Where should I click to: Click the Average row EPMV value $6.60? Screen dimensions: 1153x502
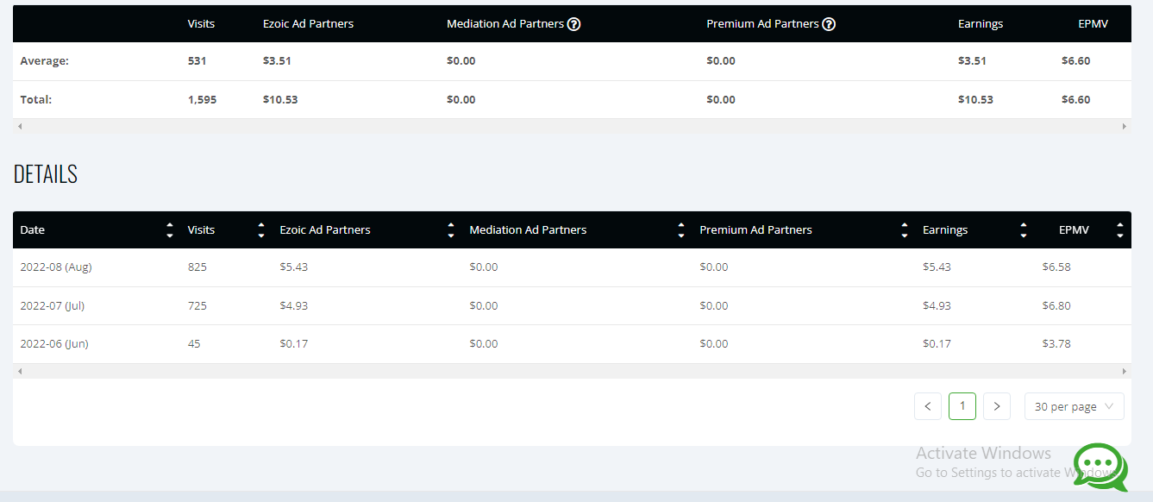[x=1076, y=61]
